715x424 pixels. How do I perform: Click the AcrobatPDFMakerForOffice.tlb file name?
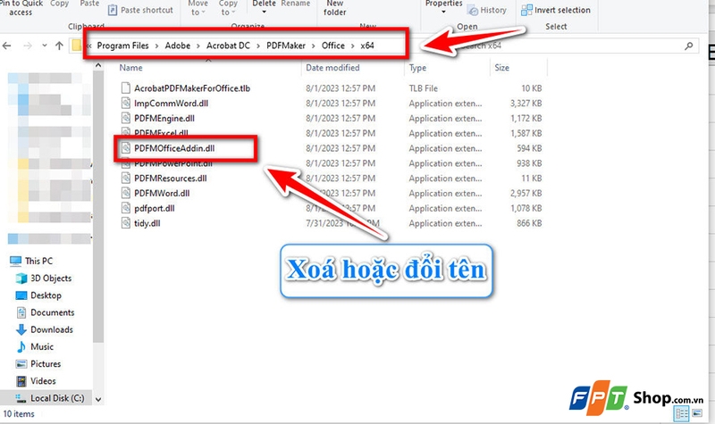(x=192, y=88)
